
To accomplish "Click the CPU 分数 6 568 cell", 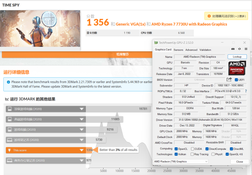I will [x=167, y=33].
